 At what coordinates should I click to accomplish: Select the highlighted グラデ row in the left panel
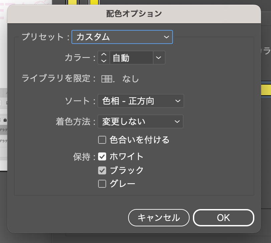pos(3,129)
